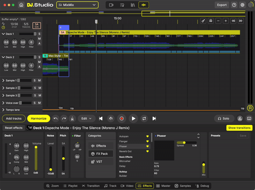The width and height of the screenshot is (255, 190).
Task: Expand the Sample 2 track lane
Action: pos(3,88)
